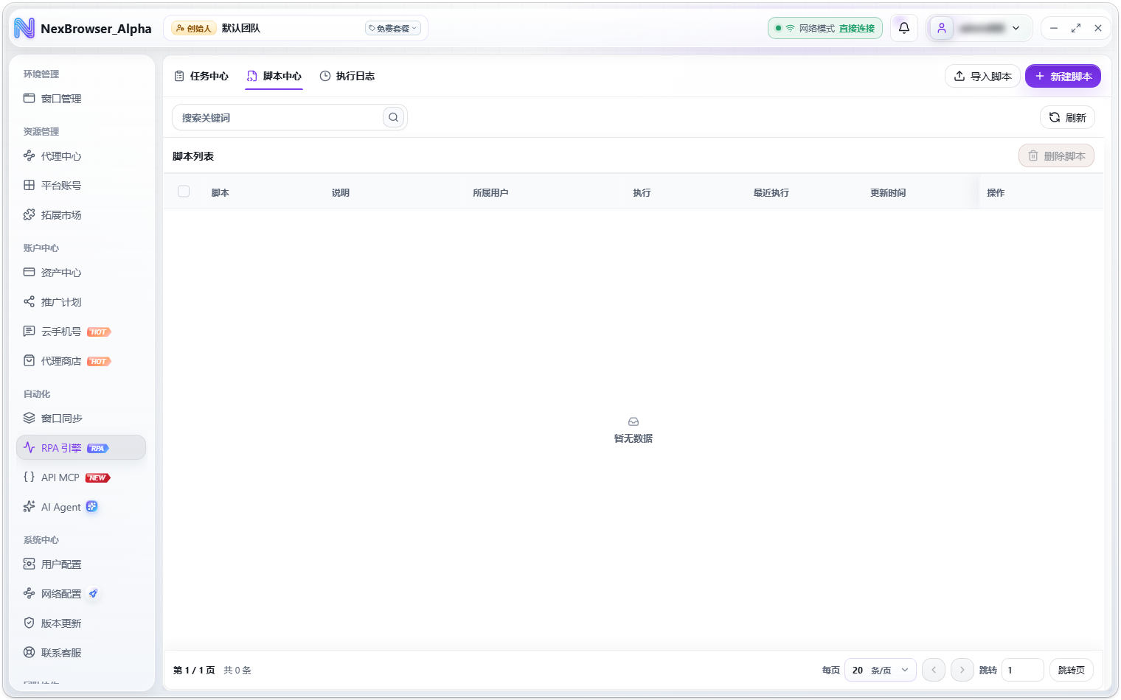The height and width of the screenshot is (700, 1121).
Task: Click the 最近执行 column header
Action: click(x=771, y=192)
